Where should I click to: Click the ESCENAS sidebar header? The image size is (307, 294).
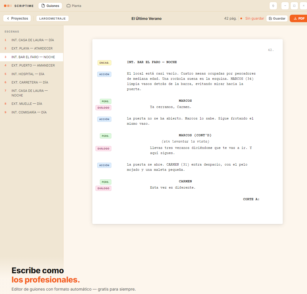coord(12,32)
